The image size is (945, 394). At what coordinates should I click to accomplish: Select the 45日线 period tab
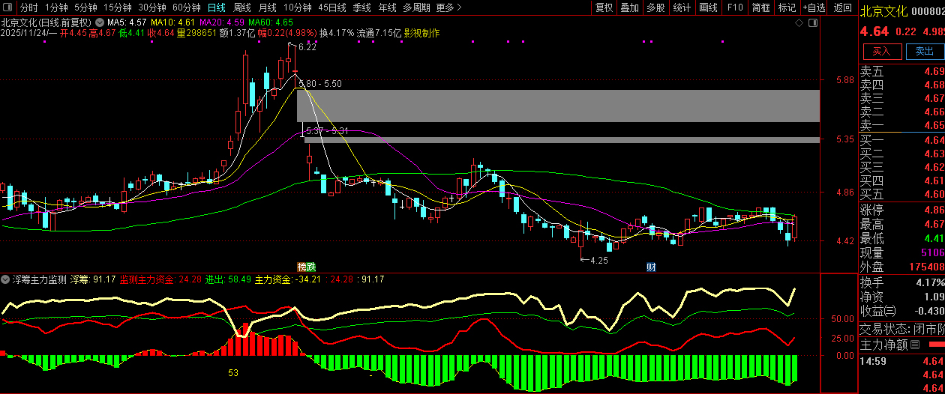coord(332,7)
